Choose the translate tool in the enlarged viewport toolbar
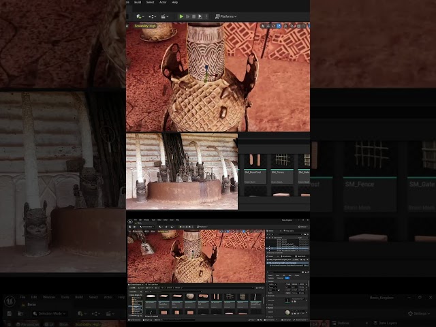The width and height of the screenshot is (436, 327). point(268,26)
